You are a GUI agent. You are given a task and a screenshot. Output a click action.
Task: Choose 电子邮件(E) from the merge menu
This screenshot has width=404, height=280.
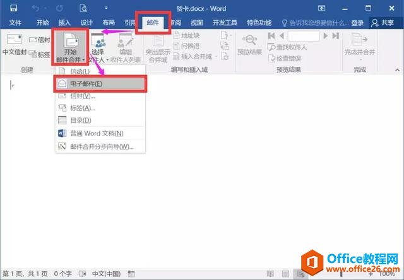100,84
